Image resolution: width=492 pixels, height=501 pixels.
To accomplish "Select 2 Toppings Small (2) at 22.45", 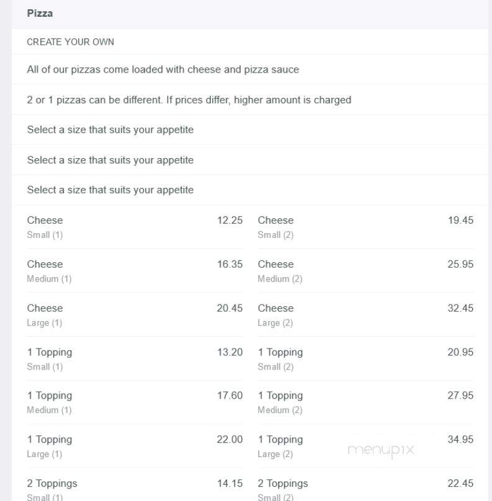I will pos(365,489).
